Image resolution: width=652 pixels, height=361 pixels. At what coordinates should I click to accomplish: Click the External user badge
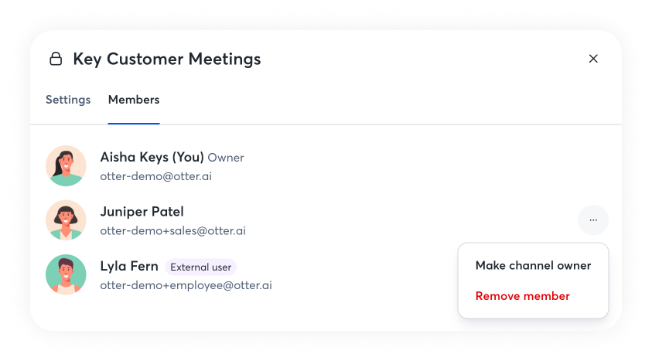tap(200, 267)
